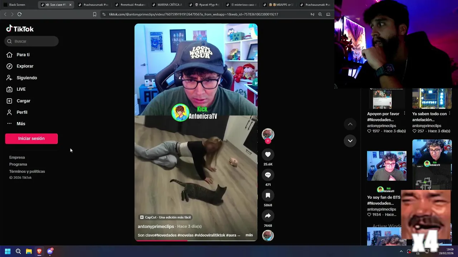The width and height of the screenshot is (458, 257).
Task: Open the Ya saben todo con antelación thumbnail
Action: coord(432,98)
